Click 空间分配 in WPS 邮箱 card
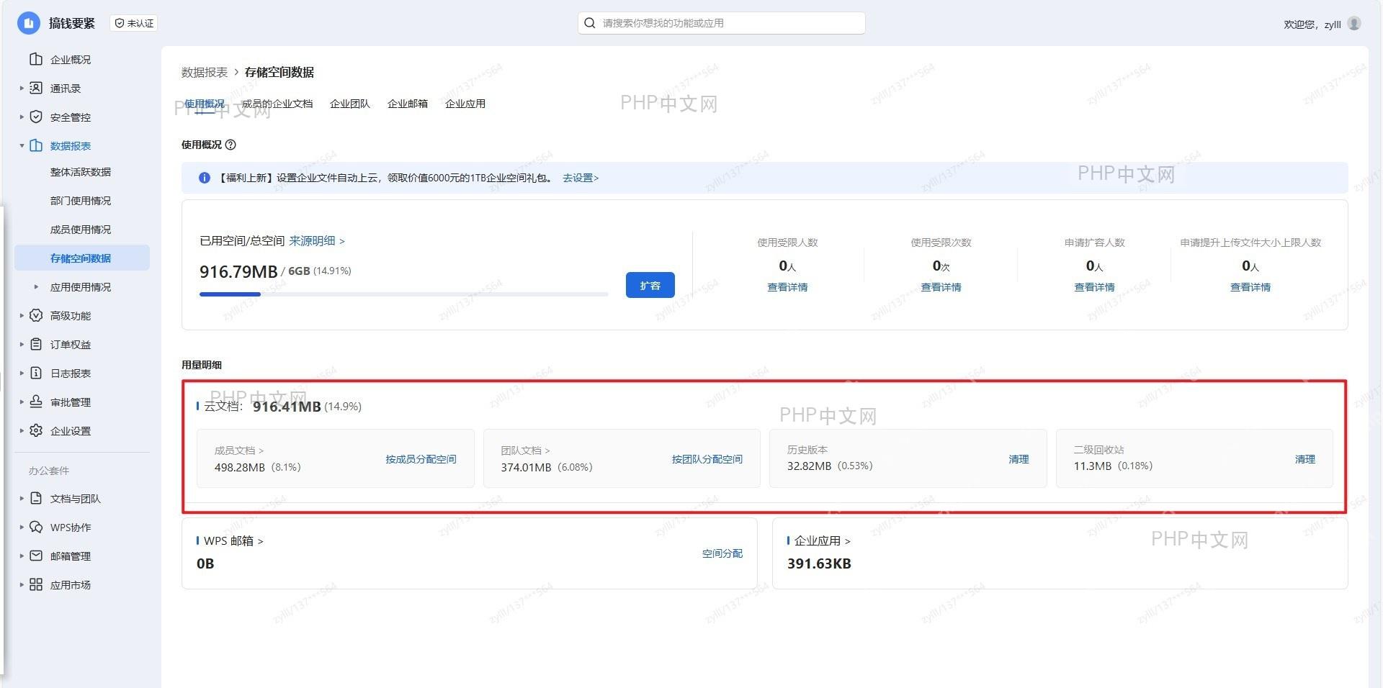 coord(722,553)
